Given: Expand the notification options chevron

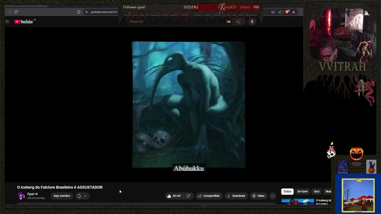Looking at the screenshot, I should pyautogui.click(x=85, y=196).
